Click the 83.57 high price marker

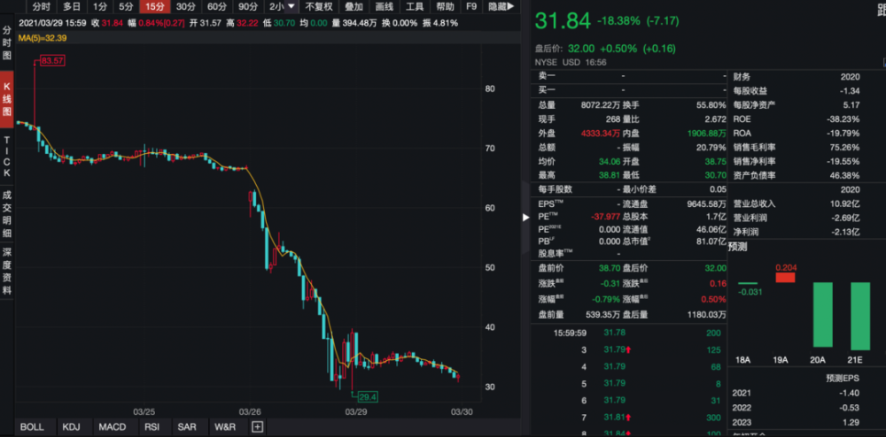51,60
